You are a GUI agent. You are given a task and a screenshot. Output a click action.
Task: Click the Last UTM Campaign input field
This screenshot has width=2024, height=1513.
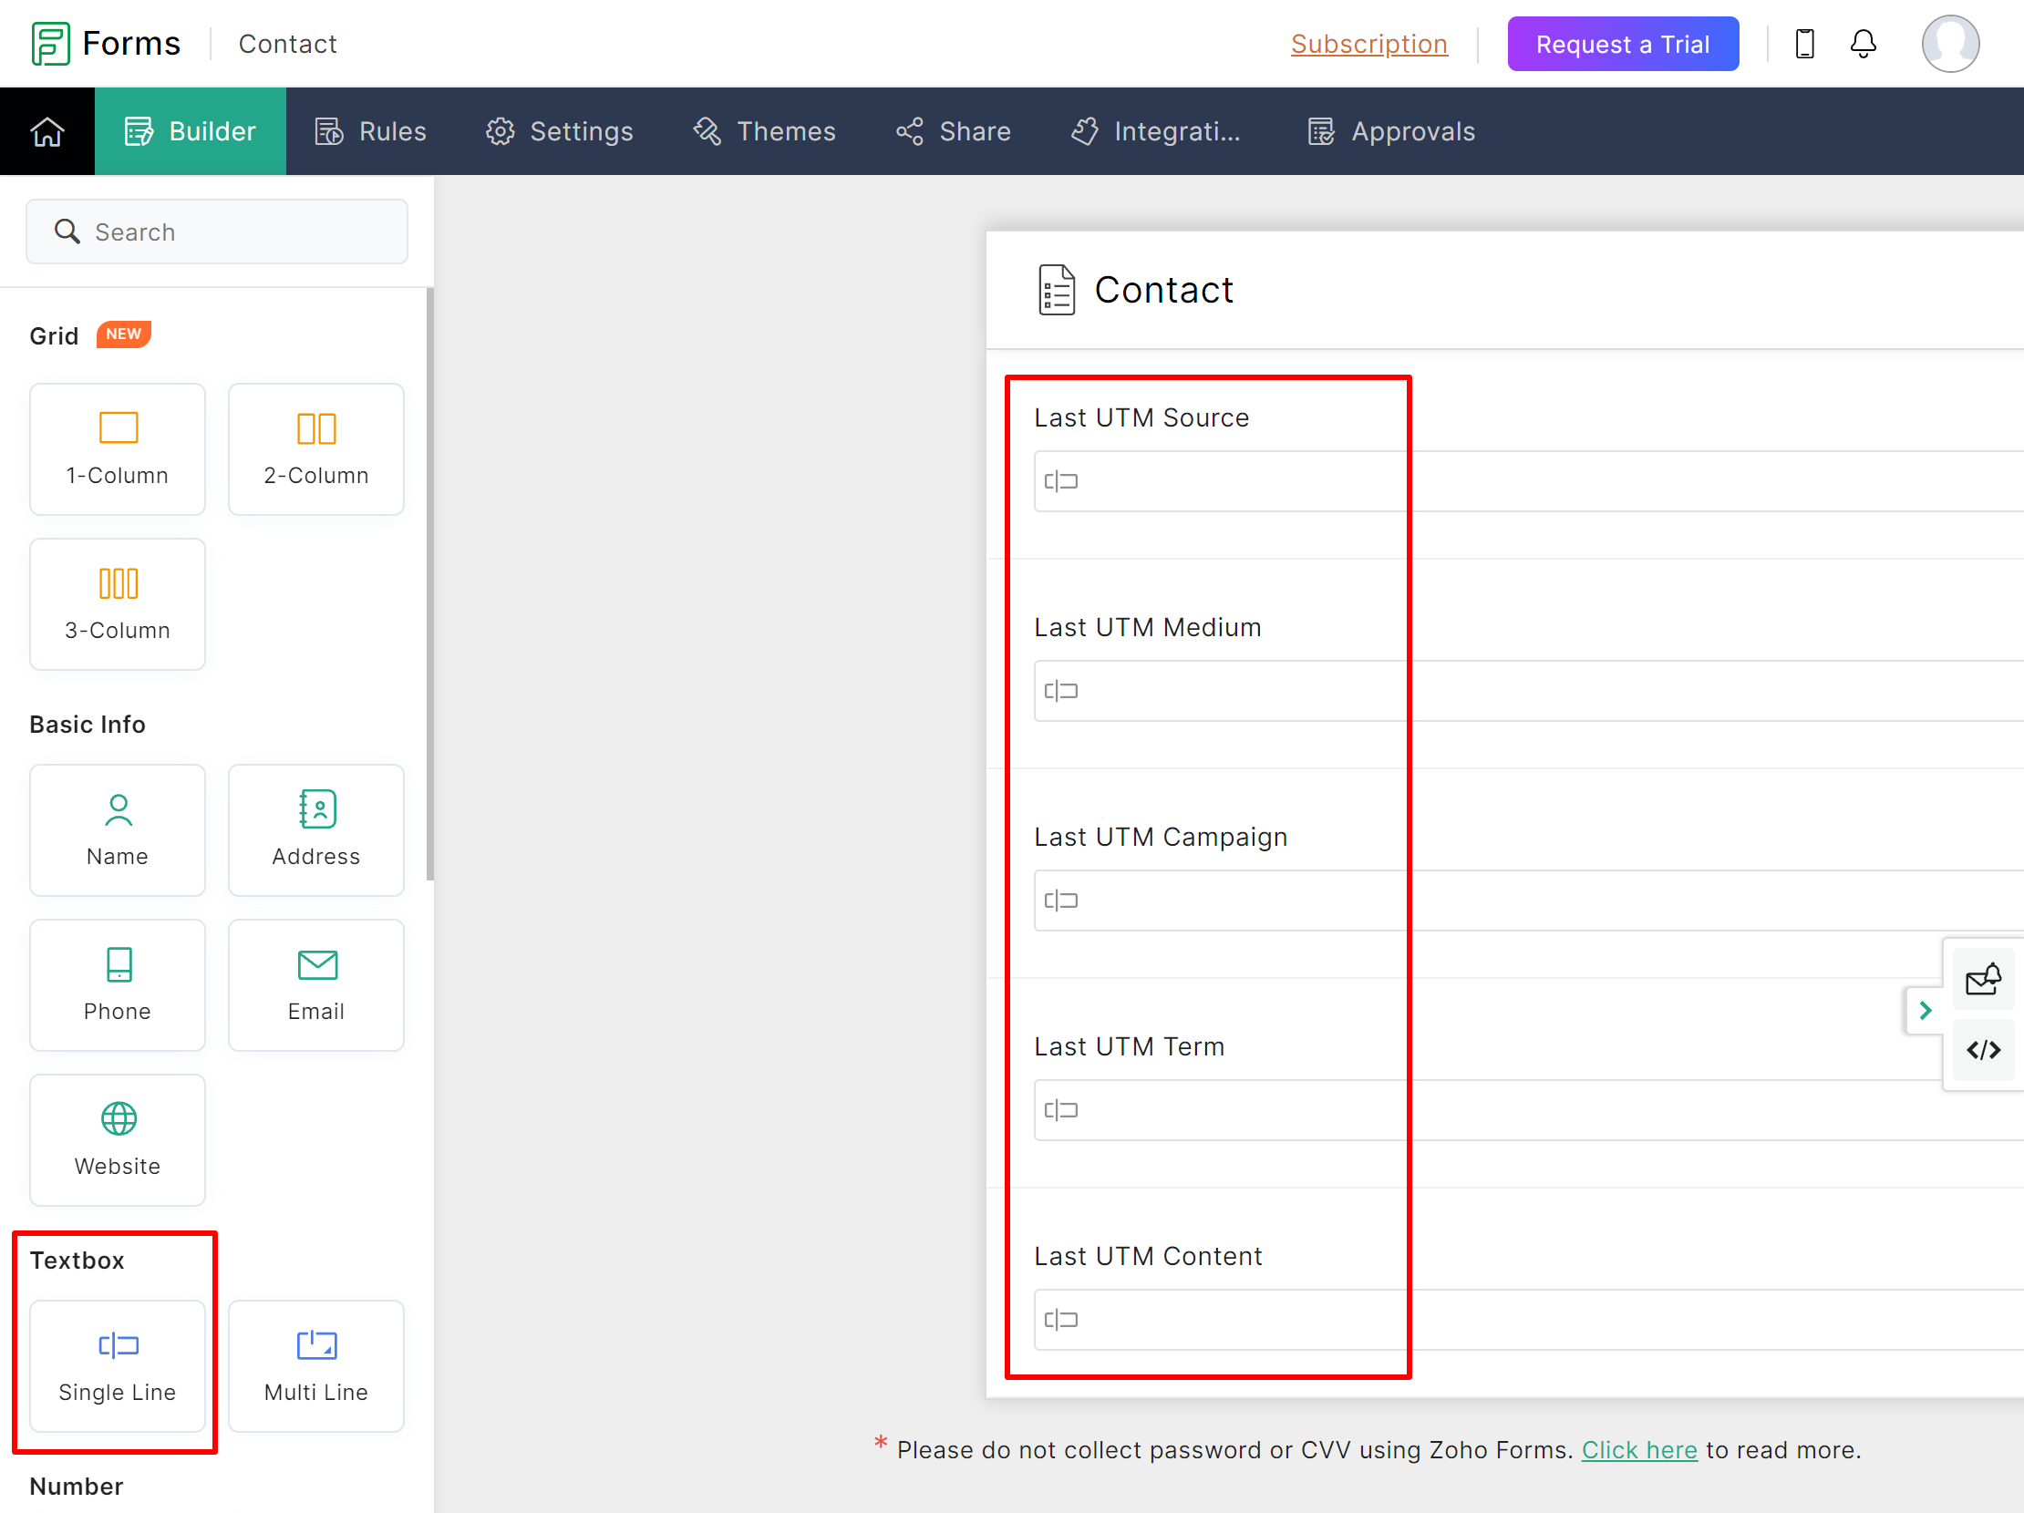coord(1527,901)
